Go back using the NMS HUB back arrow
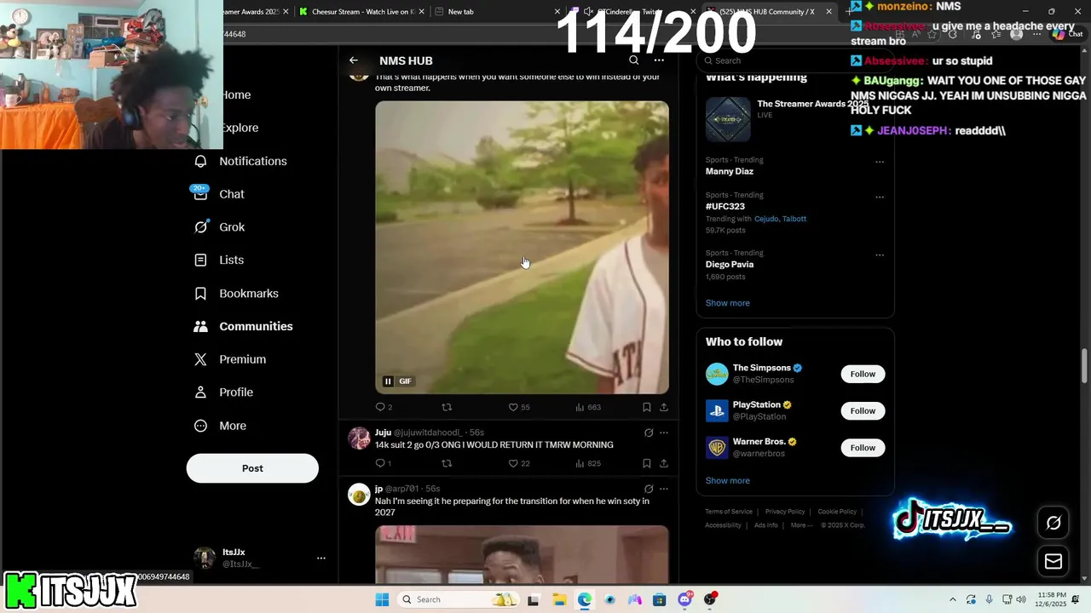 [354, 60]
